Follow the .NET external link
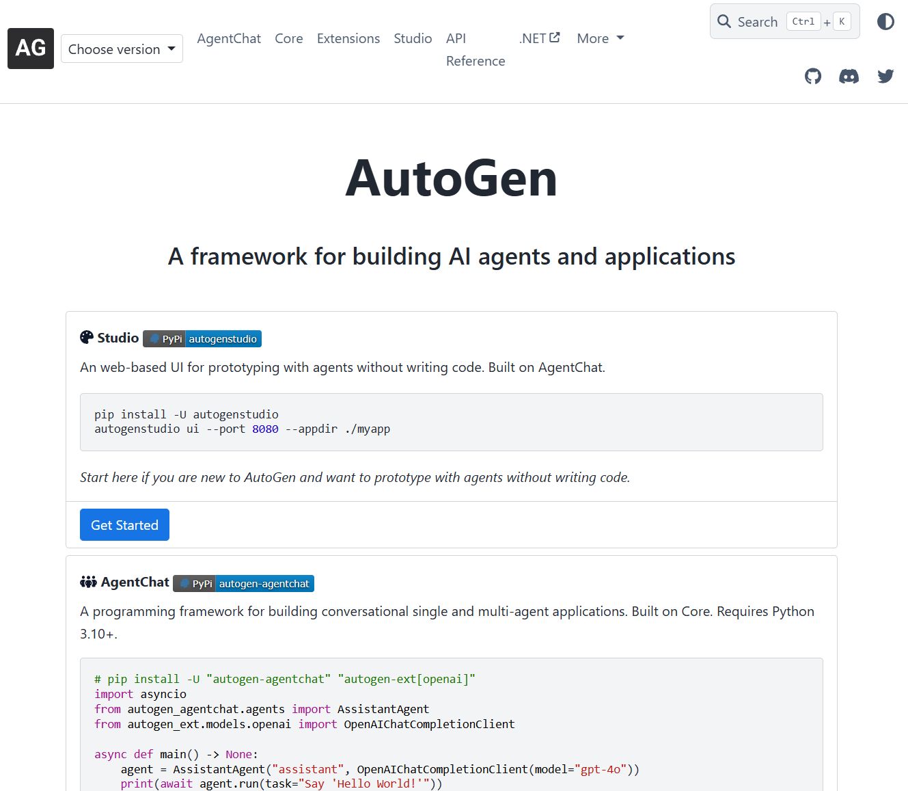This screenshot has height=791, width=908. coord(540,38)
